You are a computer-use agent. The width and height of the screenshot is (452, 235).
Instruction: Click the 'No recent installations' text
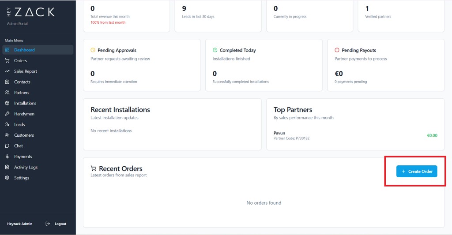(x=111, y=131)
